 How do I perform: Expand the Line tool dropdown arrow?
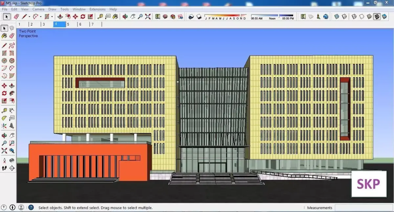[29, 16]
